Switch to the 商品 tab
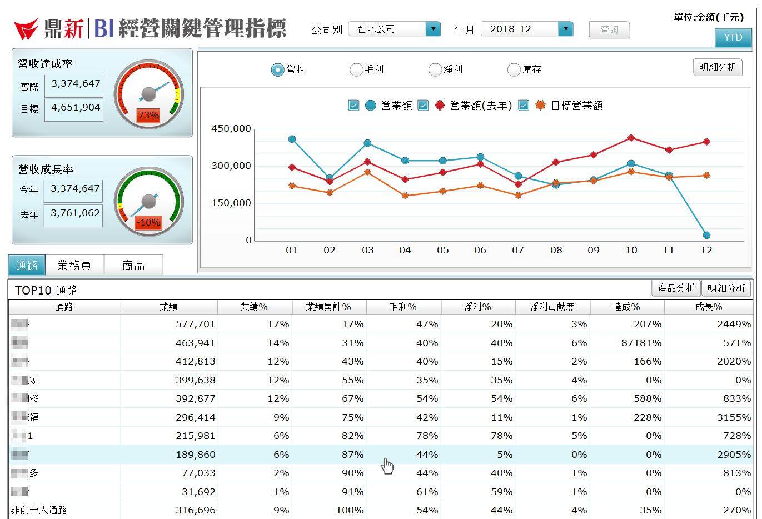The width and height of the screenshot is (762, 519). [134, 265]
